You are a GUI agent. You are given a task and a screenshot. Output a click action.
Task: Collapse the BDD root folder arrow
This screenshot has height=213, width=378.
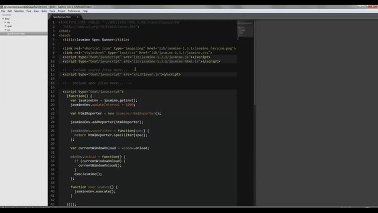(3, 18)
